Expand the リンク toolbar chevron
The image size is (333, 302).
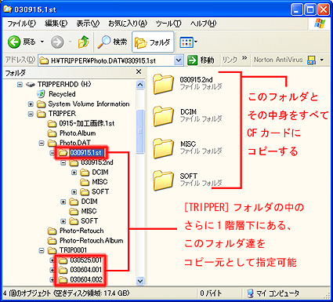click(244, 58)
